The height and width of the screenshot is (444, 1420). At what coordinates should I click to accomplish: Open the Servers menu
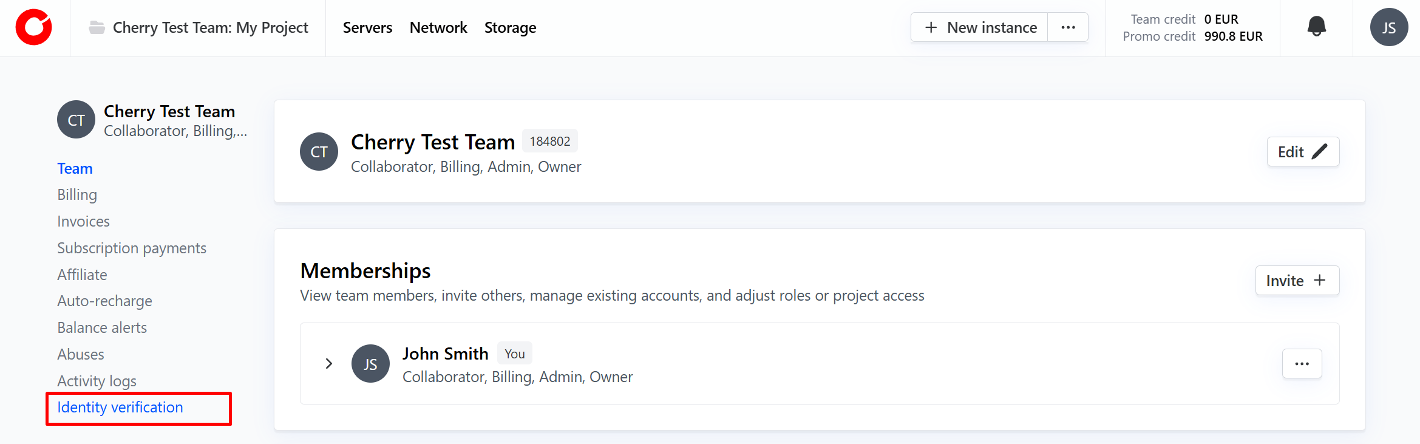coord(367,28)
